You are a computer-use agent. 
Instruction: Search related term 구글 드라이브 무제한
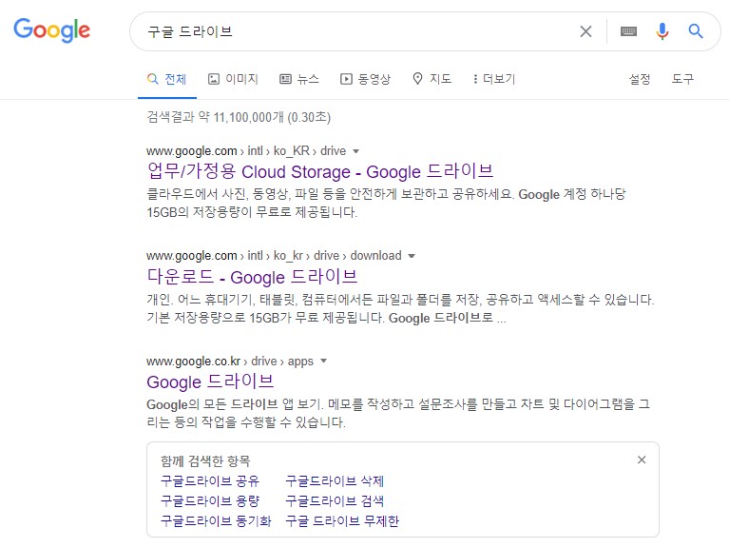tap(342, 521)
